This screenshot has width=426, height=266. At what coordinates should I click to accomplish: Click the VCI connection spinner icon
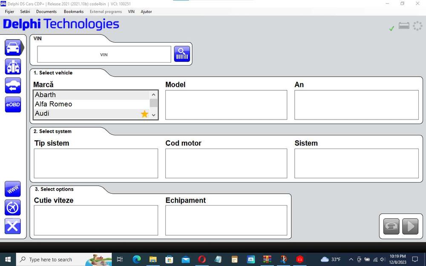point(417,26)
